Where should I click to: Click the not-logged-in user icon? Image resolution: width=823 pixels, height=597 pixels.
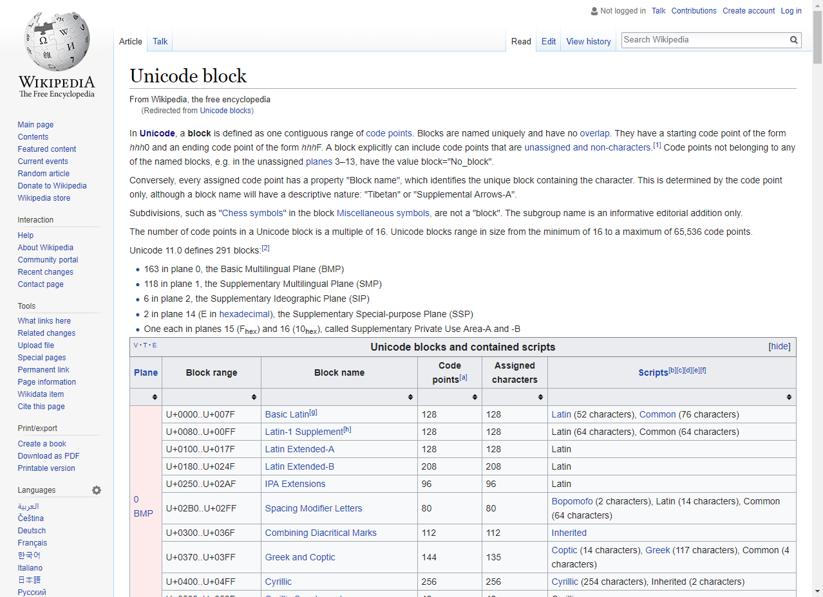(594, 11)
